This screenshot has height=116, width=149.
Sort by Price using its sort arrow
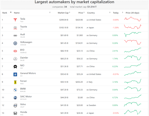84,12
